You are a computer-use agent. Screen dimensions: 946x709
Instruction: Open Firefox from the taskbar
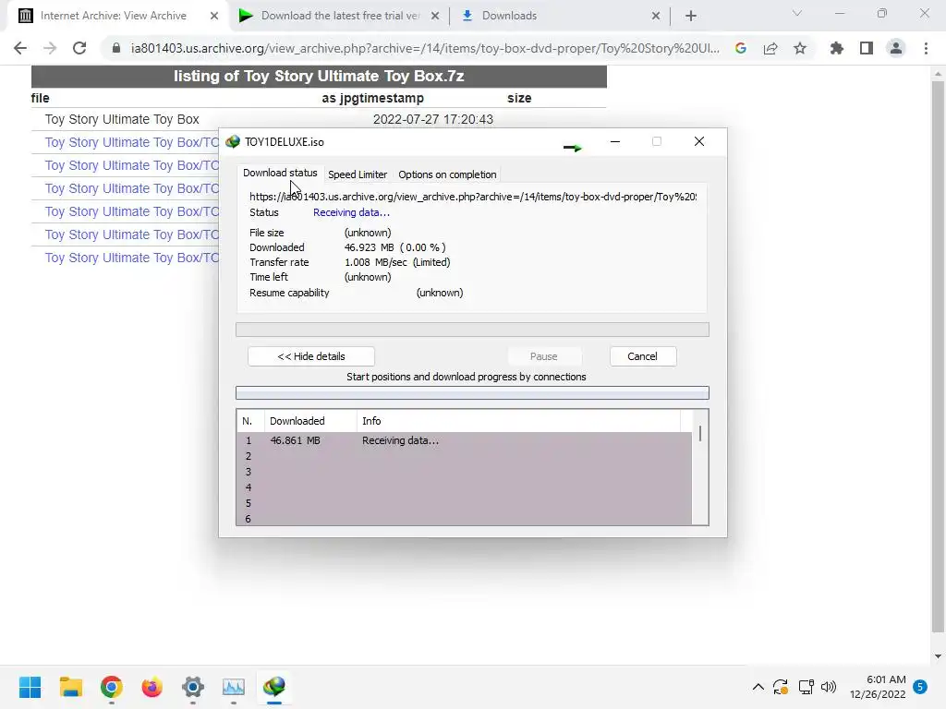(152, 687)
